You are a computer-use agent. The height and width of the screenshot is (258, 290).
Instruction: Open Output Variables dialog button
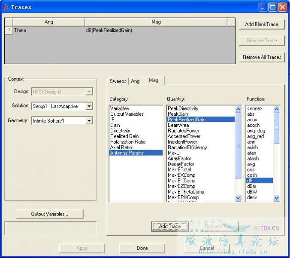pyautogui.click(x=49, y=214)
